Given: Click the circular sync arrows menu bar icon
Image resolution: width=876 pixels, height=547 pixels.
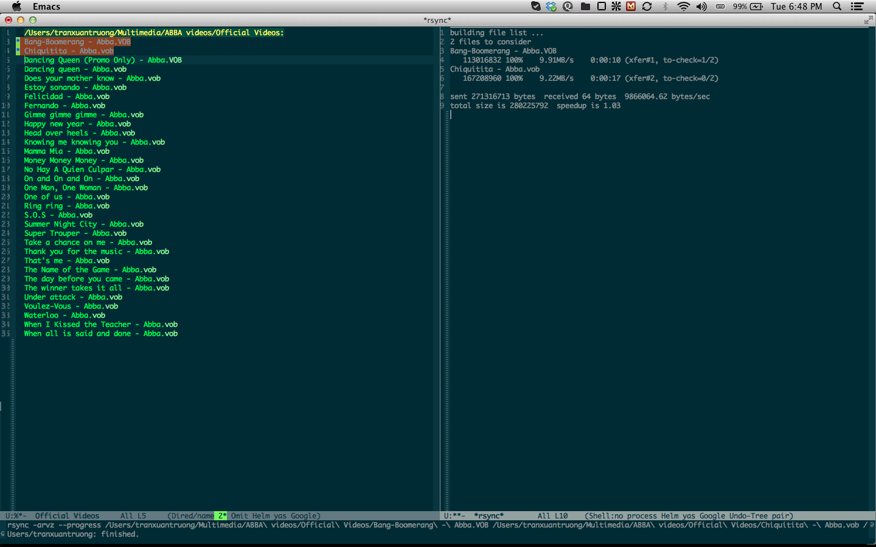Looking at the screenshot, I should (647, 6).
